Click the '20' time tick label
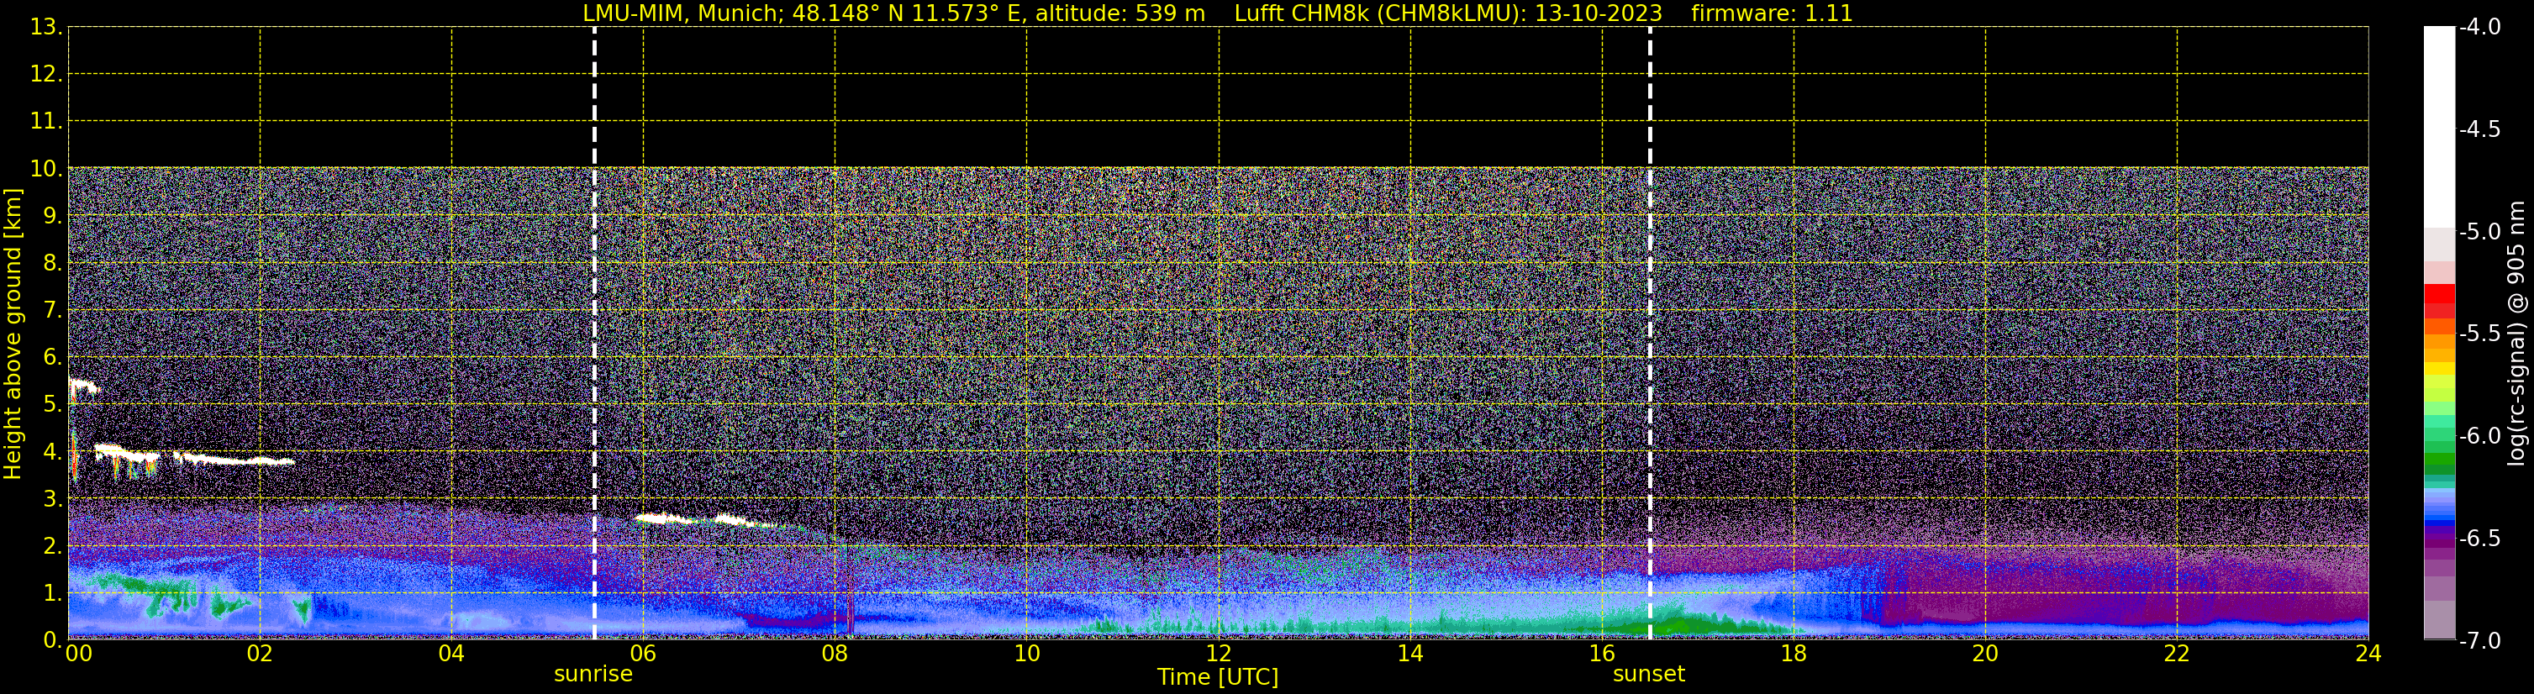2534x694 pixels. coord(1985,654)
